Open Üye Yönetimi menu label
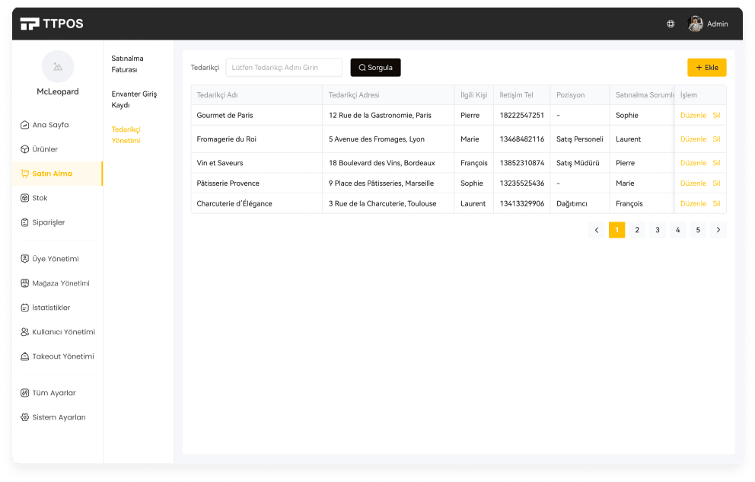The width and height of the screenshot is (755, 482). point(56,259)
